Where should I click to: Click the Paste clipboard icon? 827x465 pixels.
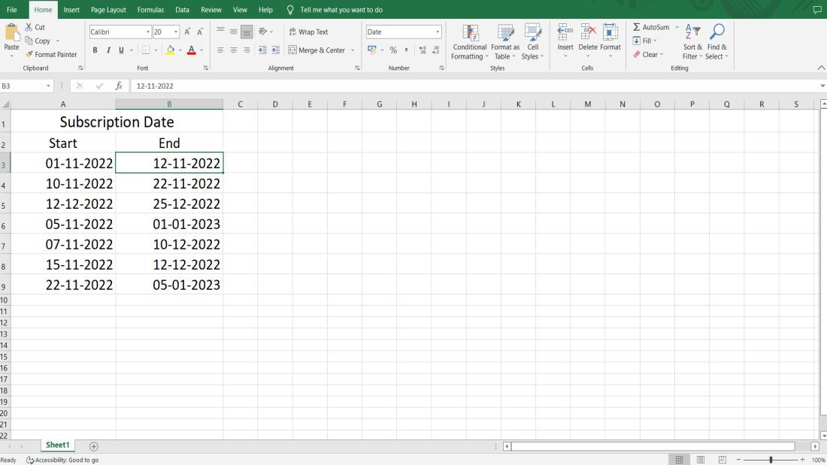pos(11,33)
